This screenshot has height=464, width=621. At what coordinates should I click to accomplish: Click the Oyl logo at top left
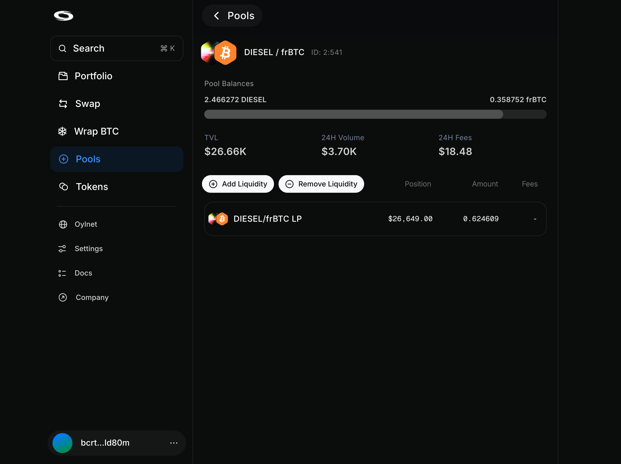[x=63, y=16]
